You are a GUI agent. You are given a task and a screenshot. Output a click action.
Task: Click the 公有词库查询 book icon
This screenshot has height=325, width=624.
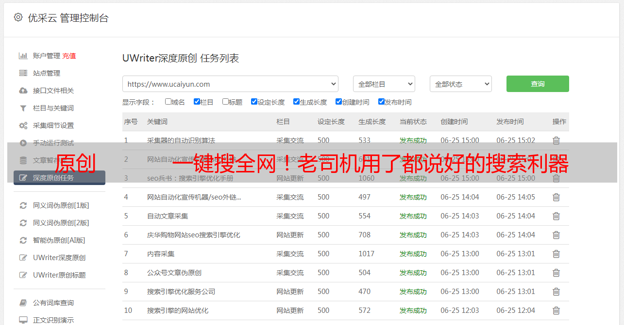[23, 303]
